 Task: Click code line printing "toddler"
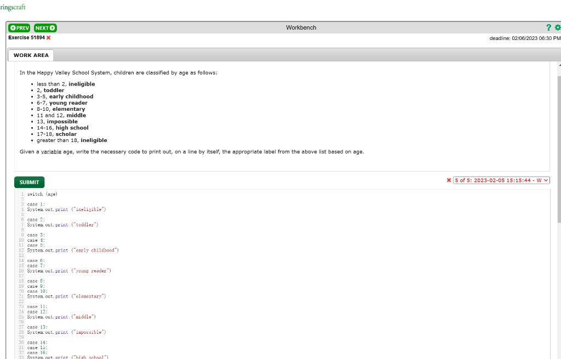pos(62,225)
